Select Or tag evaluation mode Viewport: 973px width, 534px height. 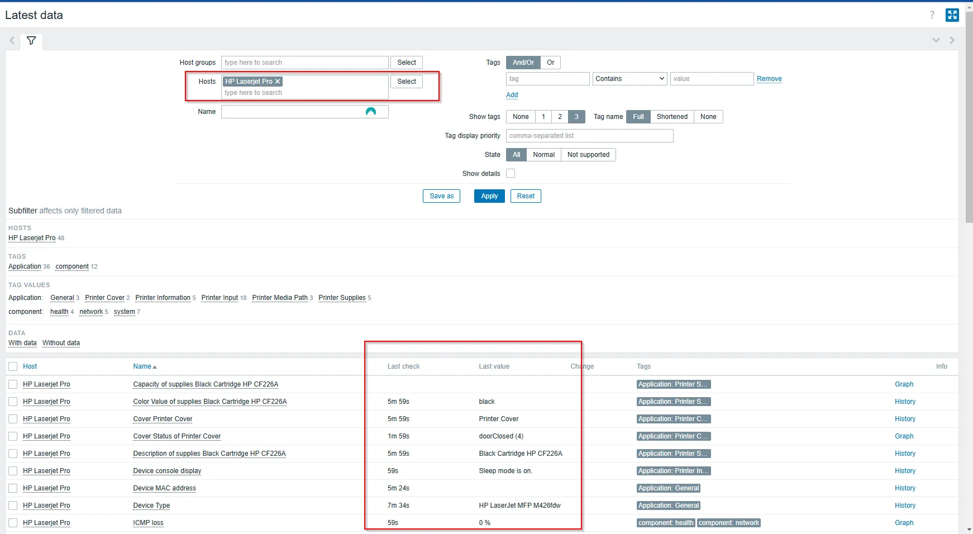551,63
